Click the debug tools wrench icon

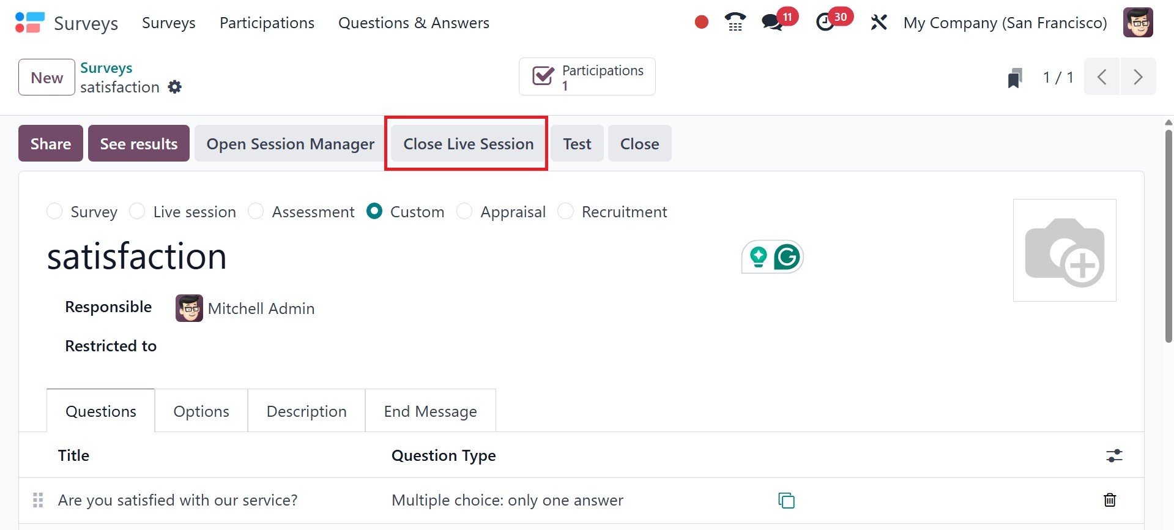tap(879, 23)
